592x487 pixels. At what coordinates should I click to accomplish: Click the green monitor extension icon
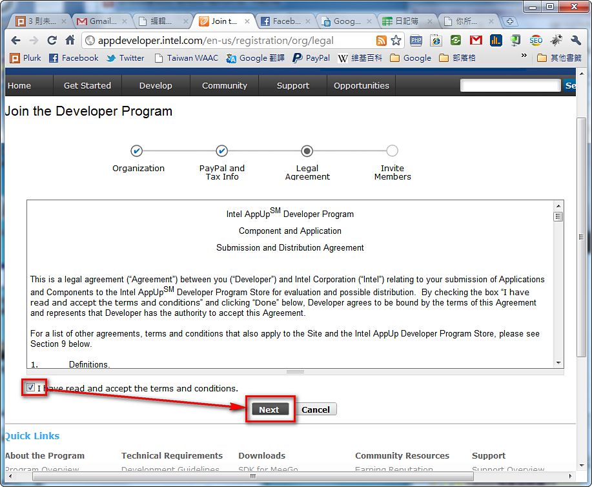point(515,40)
